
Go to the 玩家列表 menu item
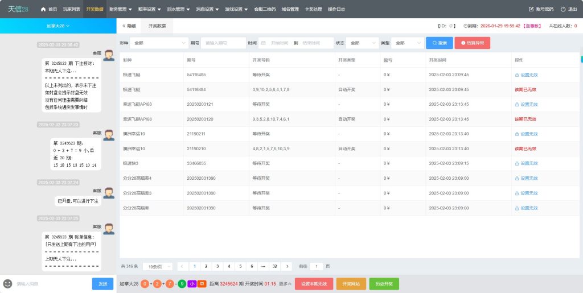click(71, 10)
